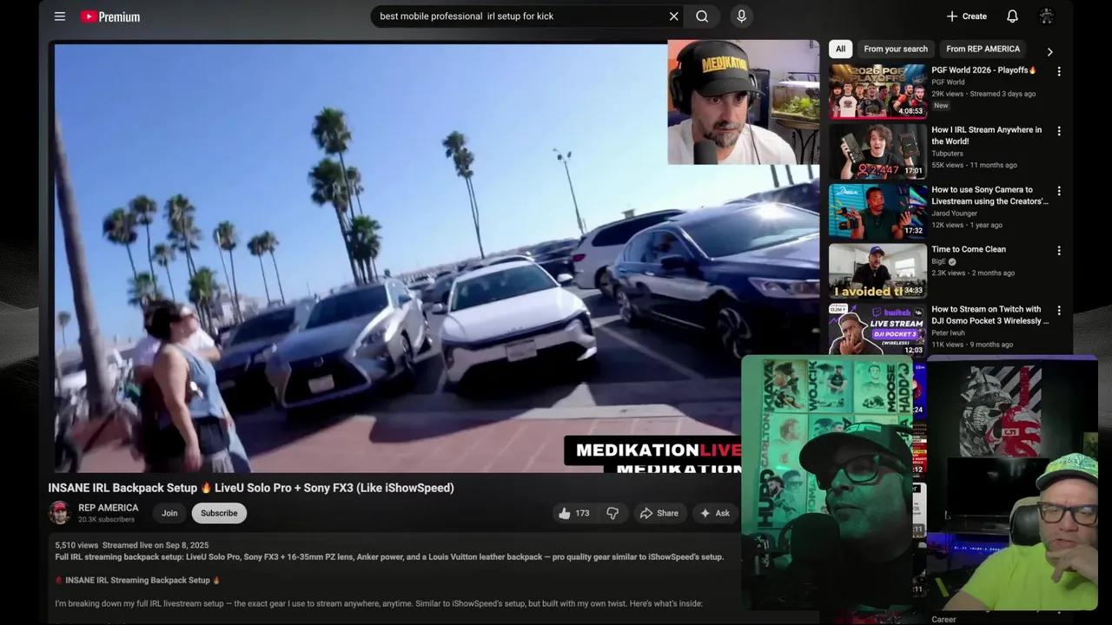
Task: Select the 'From REP AMERICA' chip
Action: 983,49
